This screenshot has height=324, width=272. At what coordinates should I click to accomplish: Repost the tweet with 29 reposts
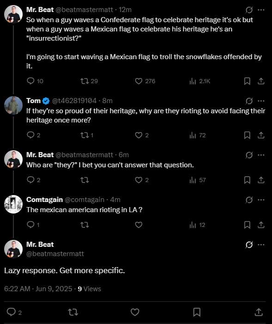tap(89, 81)
